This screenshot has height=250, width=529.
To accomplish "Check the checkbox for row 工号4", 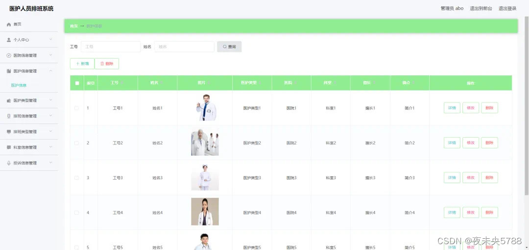I will pyautogui.click(x=76, y=213).
